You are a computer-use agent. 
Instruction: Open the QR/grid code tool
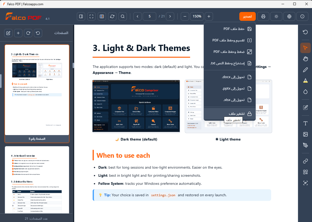(305, 172)
